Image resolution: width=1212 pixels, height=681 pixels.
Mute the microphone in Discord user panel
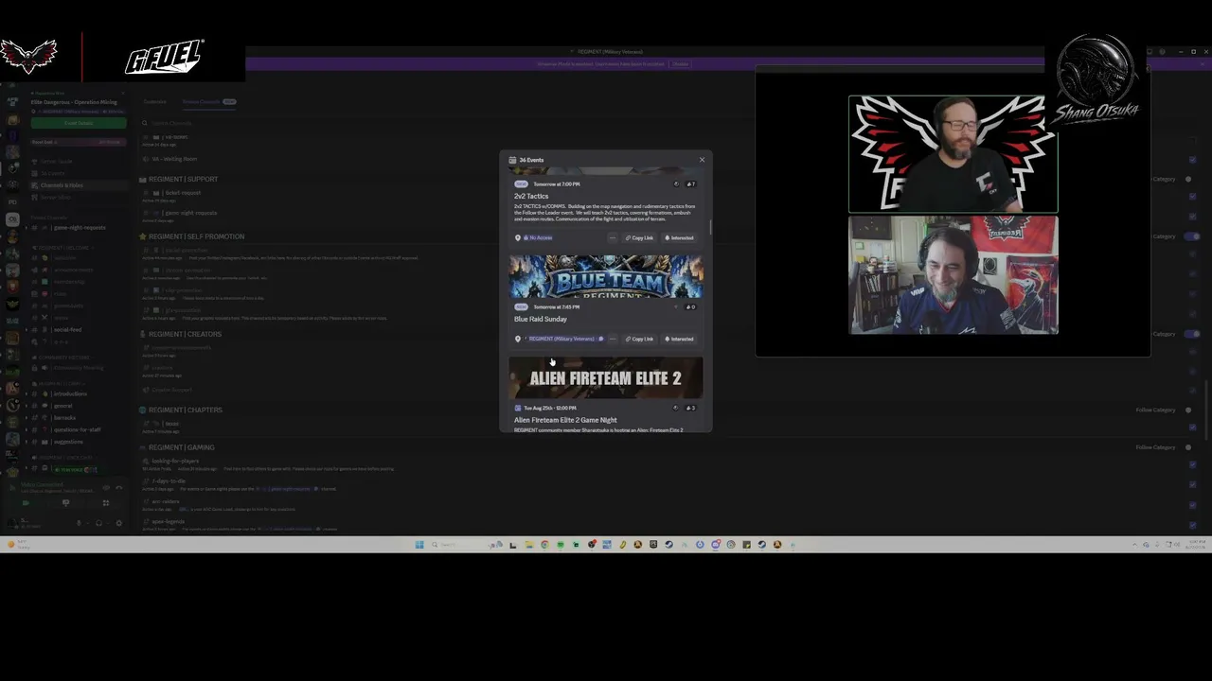pos(79,523)
